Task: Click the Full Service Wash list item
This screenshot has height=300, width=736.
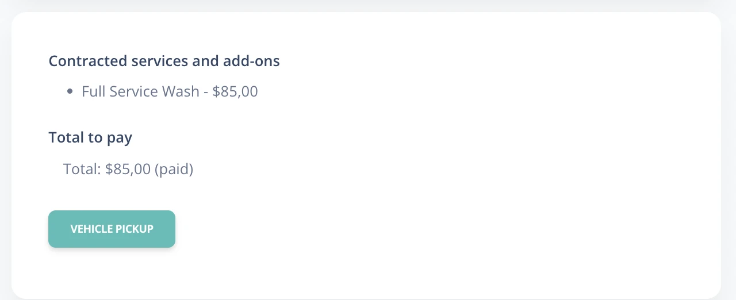Action: pyautogui.click(x=170, y=91)
